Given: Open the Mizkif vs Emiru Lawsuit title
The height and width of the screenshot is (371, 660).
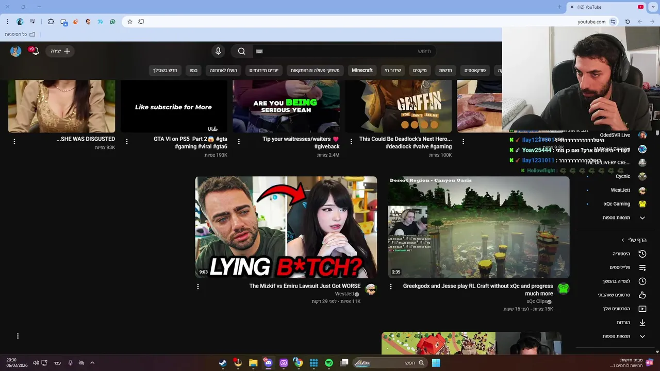Looking at the screenshot, I should (305, 286).
